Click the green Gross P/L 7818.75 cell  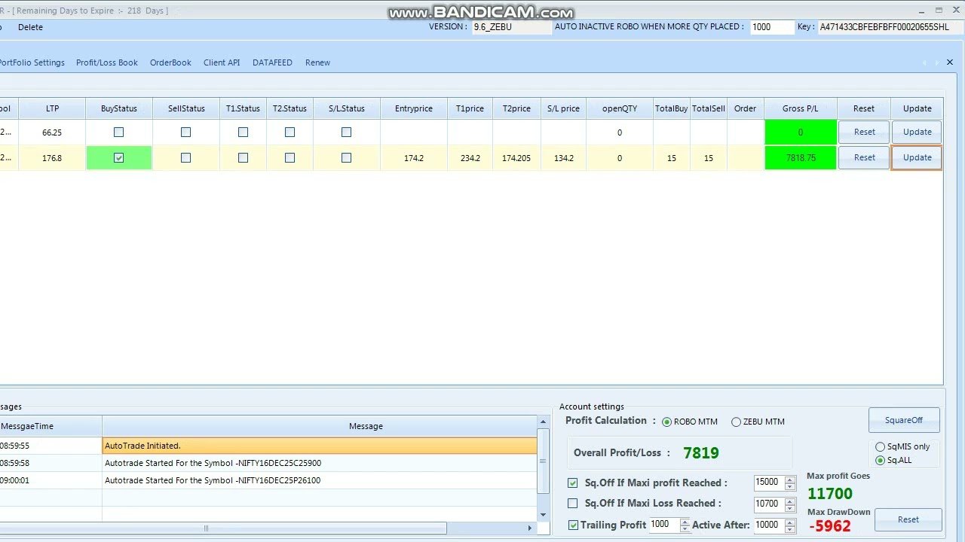coord(801,158)
